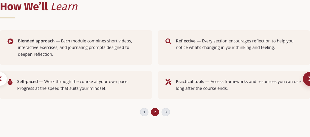Click the text 'deepen reflection.' in first card
Viewport: 310px width, 137px height.
coord(35,54)
